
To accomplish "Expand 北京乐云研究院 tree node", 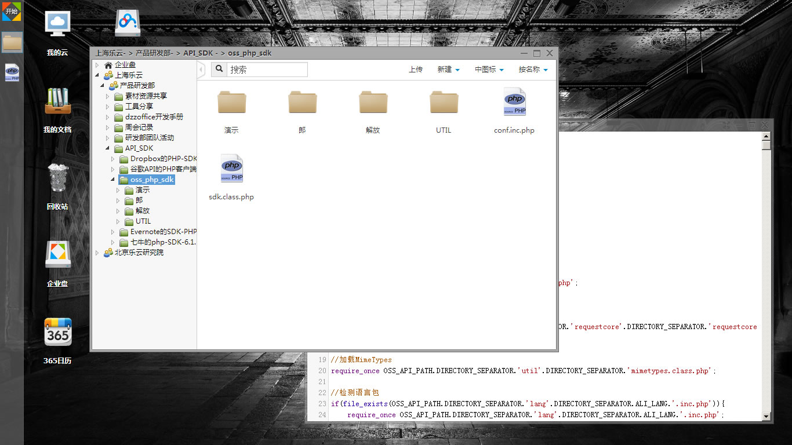I will [97, 253].
